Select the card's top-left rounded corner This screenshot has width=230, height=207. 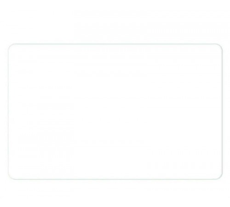[x=11, y=46]
